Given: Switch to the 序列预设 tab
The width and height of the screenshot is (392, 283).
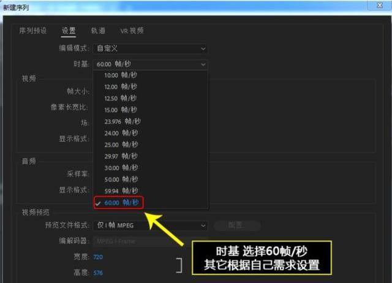Looking at the screenshot, I should point(32,31).
